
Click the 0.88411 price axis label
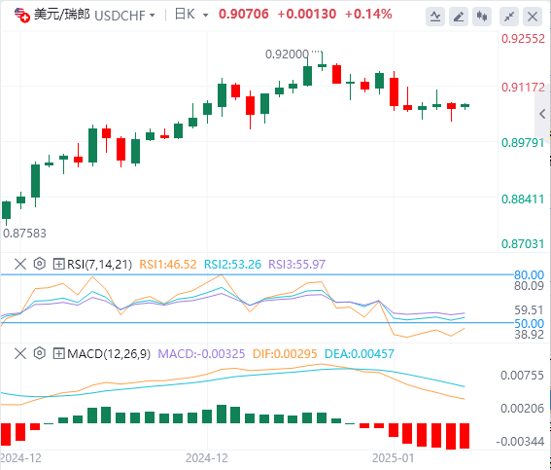click(523, 199)
